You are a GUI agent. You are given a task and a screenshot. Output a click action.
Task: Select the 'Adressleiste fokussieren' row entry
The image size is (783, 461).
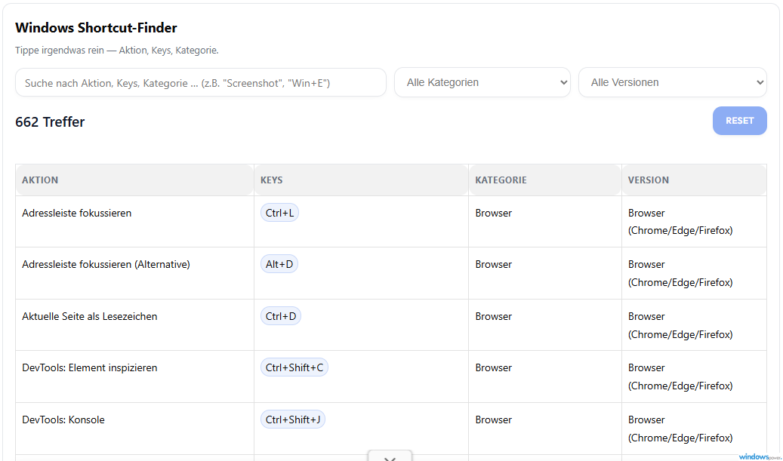click(77, 213)
